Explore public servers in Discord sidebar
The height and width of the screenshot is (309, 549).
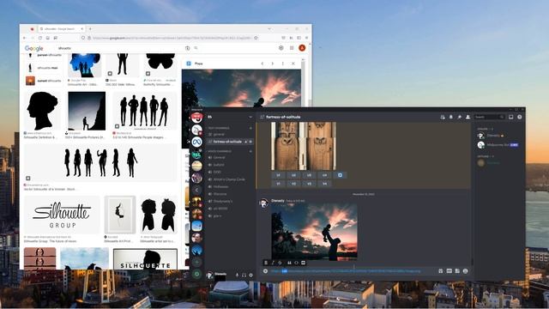click(x=196, y=275)
